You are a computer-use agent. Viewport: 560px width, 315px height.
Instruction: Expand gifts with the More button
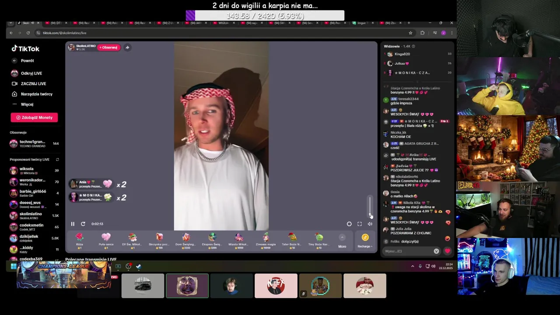[342, 241]
